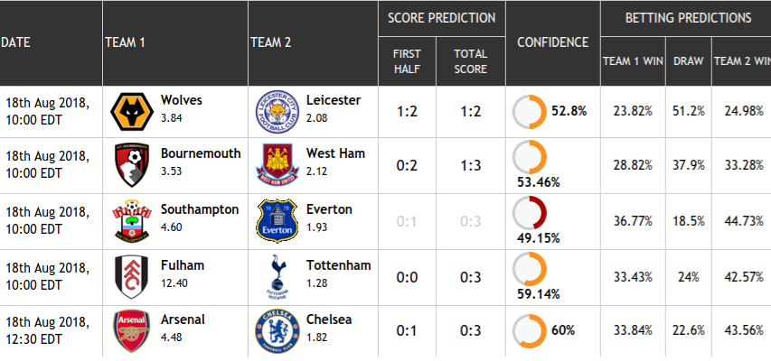This screenshot has height=361, width=771.
Task: Open the Tottenham team name link
Action: (339, 265)
